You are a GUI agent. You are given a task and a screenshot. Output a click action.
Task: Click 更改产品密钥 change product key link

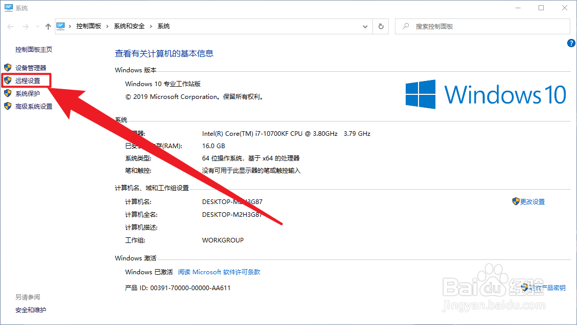547,288
